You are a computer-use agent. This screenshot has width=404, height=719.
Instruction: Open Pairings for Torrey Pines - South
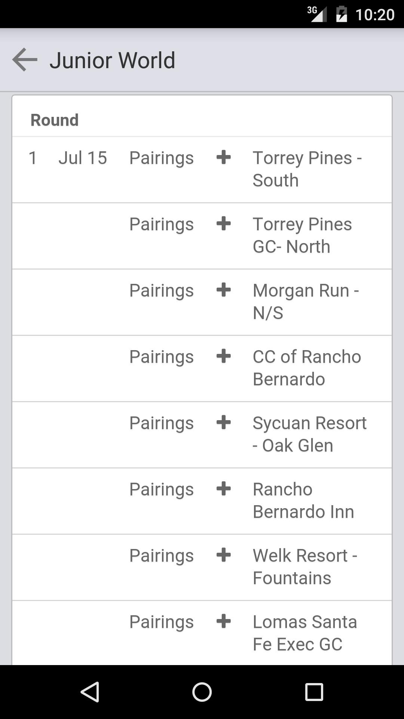162,158
